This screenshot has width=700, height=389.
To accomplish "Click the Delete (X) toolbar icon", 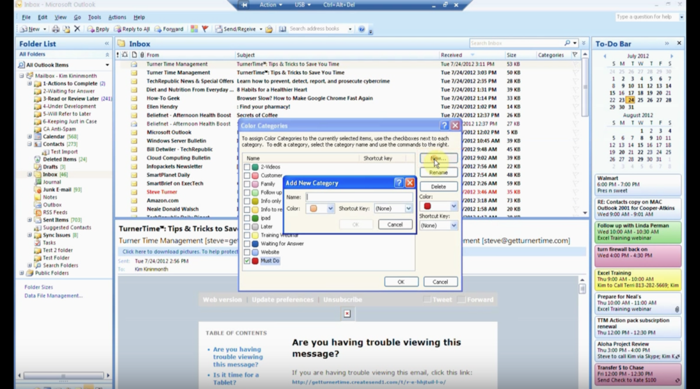I will pos(77,29).
